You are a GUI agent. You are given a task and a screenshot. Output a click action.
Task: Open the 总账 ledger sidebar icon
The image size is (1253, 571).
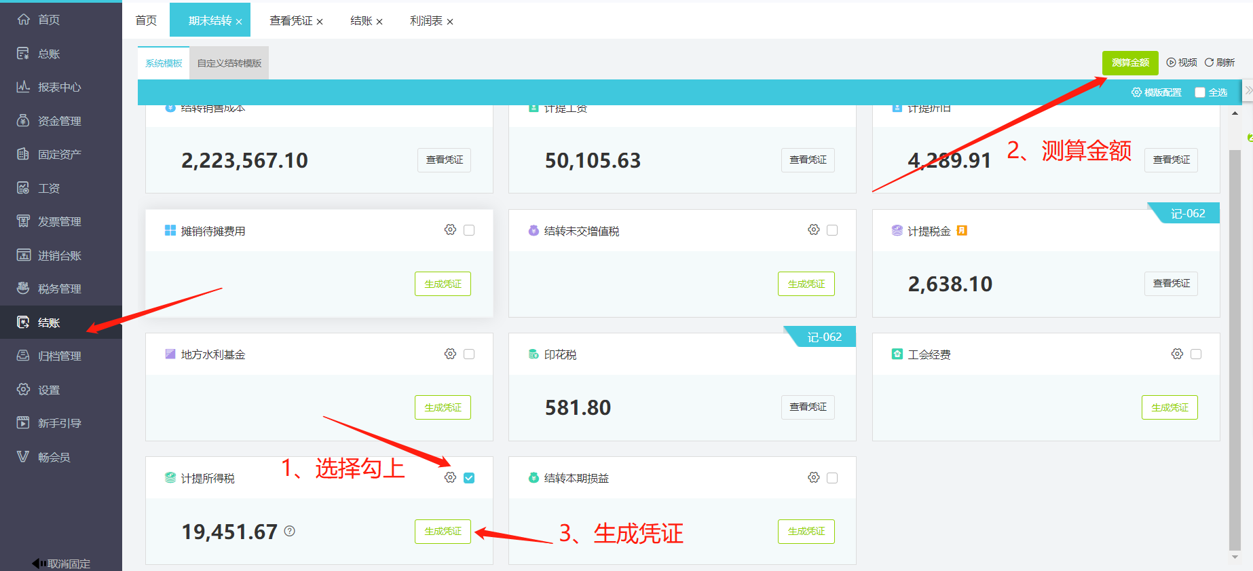(x=23, y=53)
